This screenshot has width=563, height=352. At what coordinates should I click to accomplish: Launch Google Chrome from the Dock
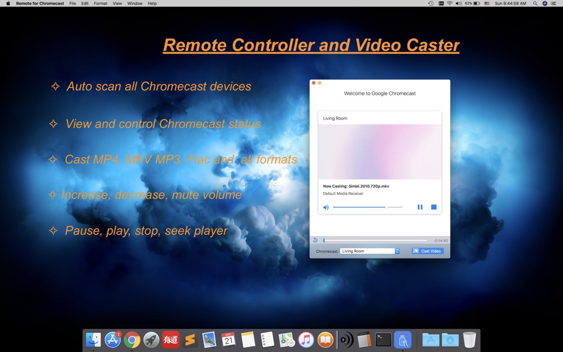point(132,340)
